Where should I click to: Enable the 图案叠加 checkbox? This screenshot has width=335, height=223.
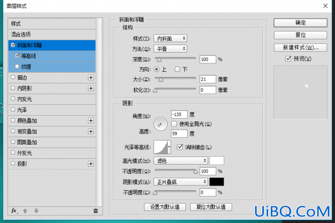(13, 142)
